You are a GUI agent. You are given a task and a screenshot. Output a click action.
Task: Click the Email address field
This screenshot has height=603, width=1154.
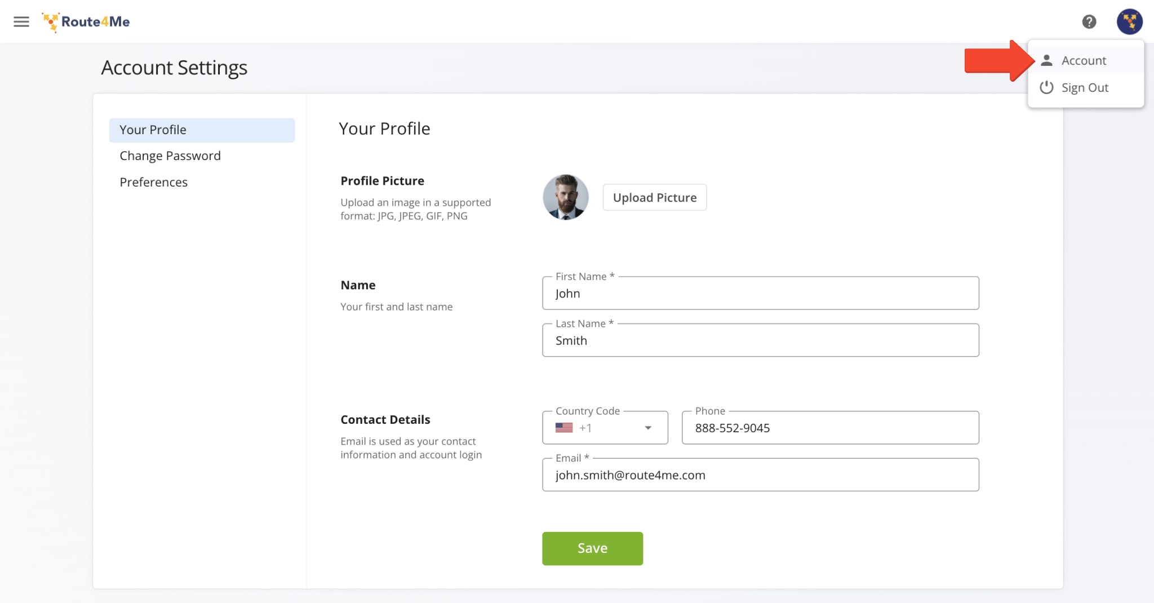tap(760, 475)
